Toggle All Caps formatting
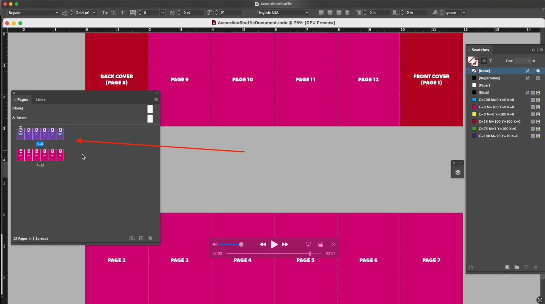The width and height of the screenshot is (545, 304). pyautogui.click(x=105, y=12)
